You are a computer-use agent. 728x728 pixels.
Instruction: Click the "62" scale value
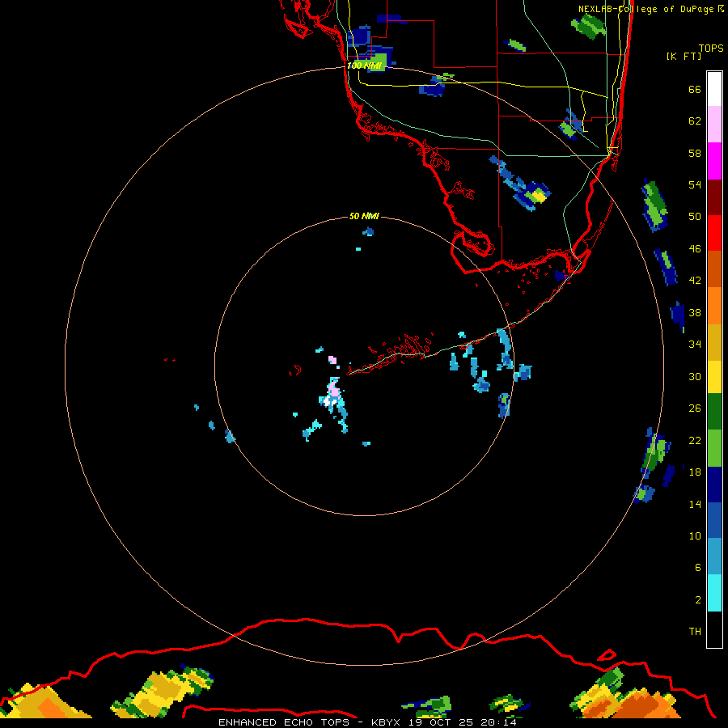[x=695, y=121]
